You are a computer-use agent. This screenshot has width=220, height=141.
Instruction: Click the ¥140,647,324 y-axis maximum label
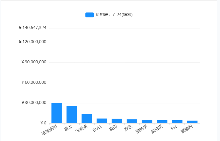point(32,28)
